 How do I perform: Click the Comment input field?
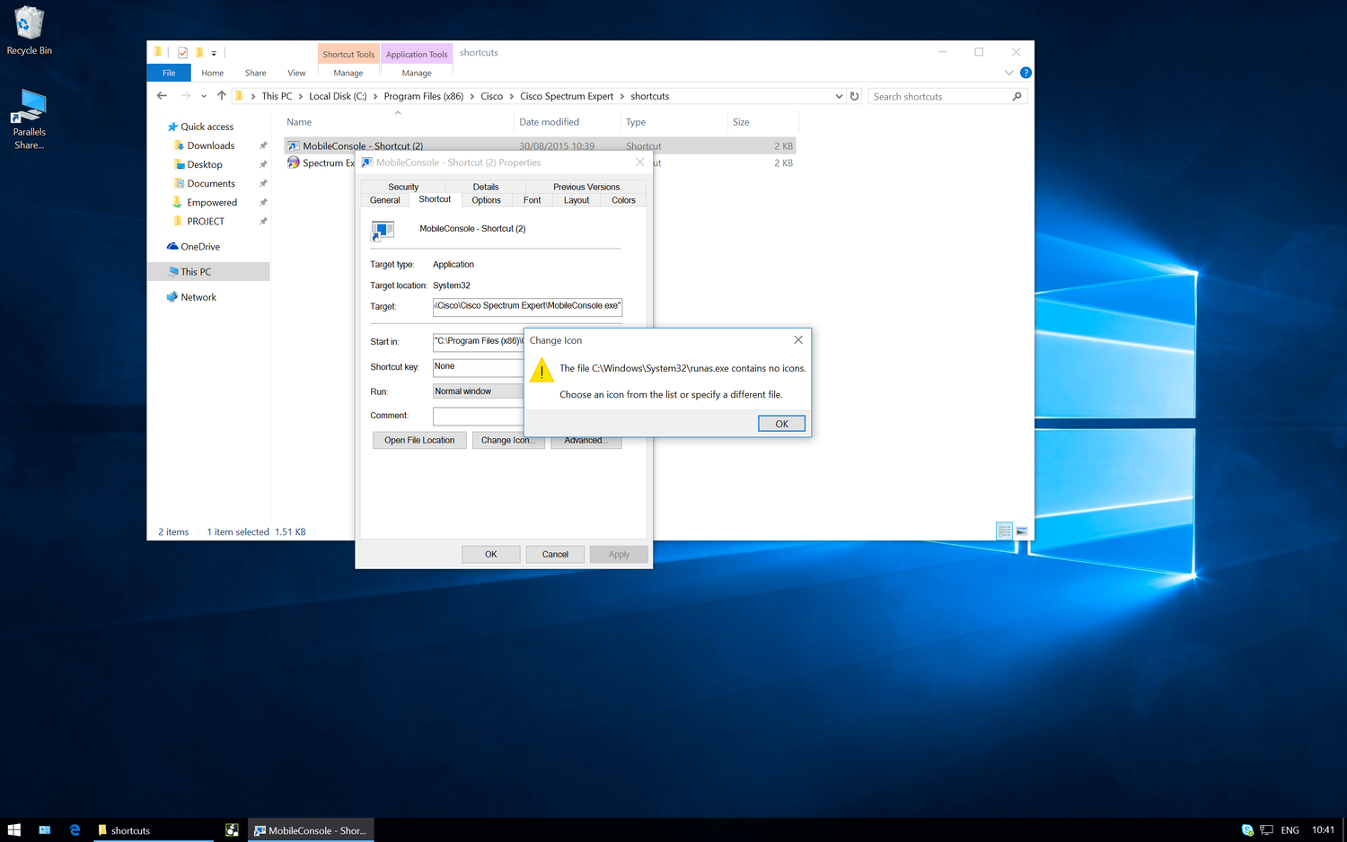coord(479,416)
